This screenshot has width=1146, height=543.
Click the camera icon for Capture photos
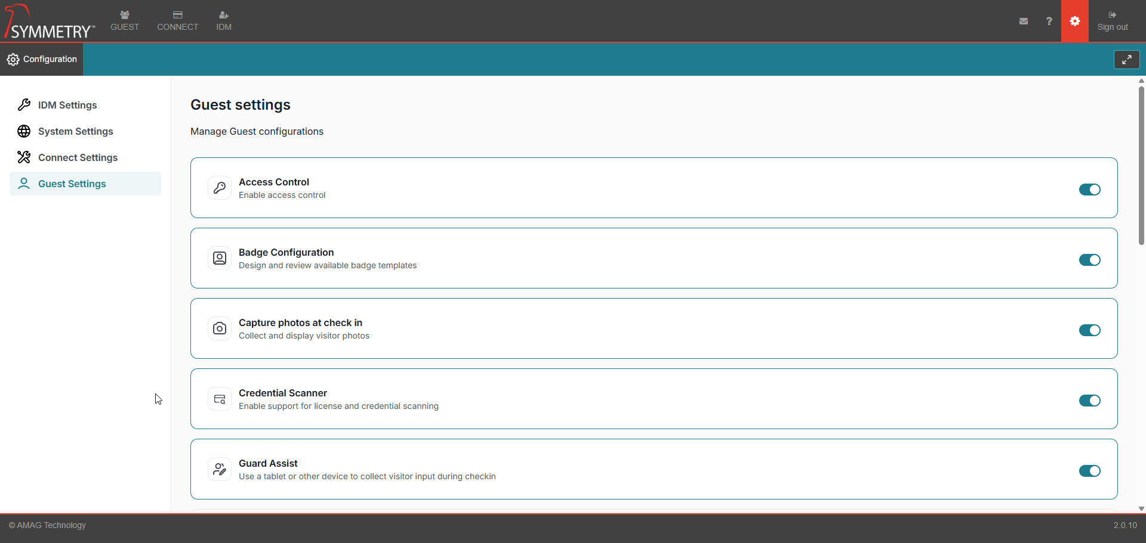(x=220, y=328)
